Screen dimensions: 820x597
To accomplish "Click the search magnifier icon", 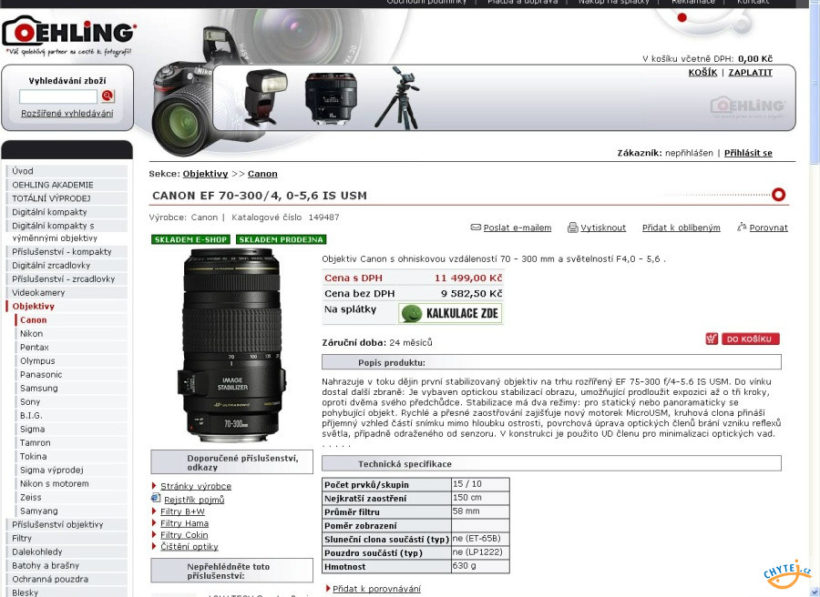I will (108, 96).
